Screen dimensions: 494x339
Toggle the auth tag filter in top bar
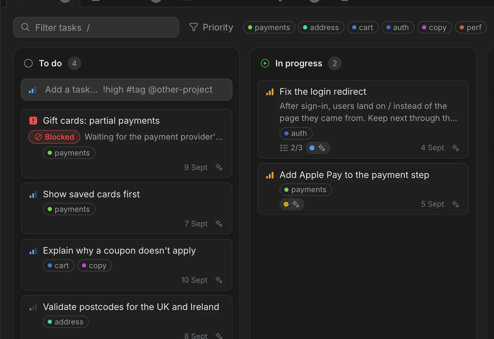(x=397, y=27)
